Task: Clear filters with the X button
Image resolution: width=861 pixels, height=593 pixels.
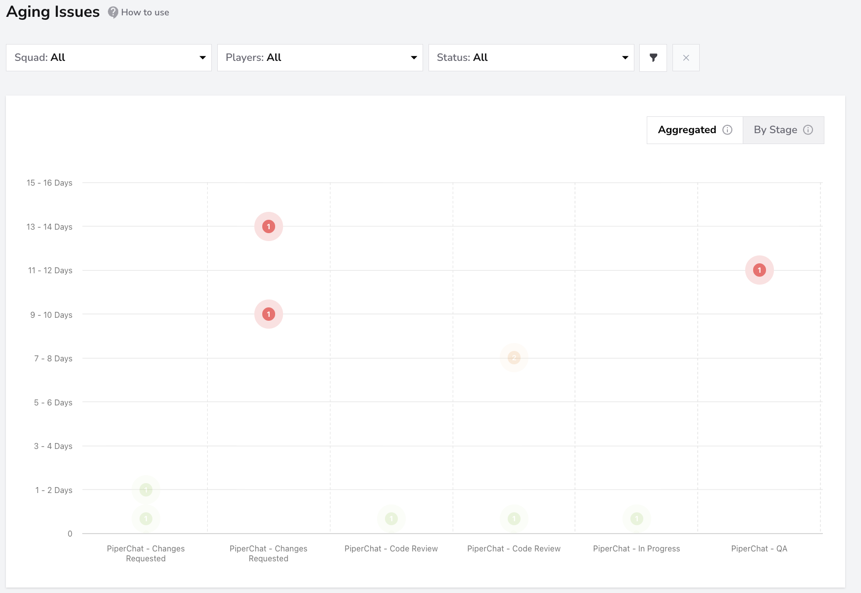Action: 686,58
